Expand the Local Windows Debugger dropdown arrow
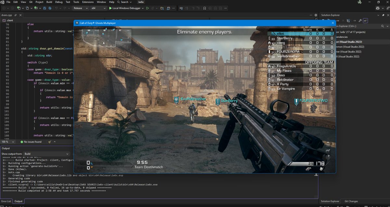The height and width of the screenshot is (207, 390). point(143,8)
